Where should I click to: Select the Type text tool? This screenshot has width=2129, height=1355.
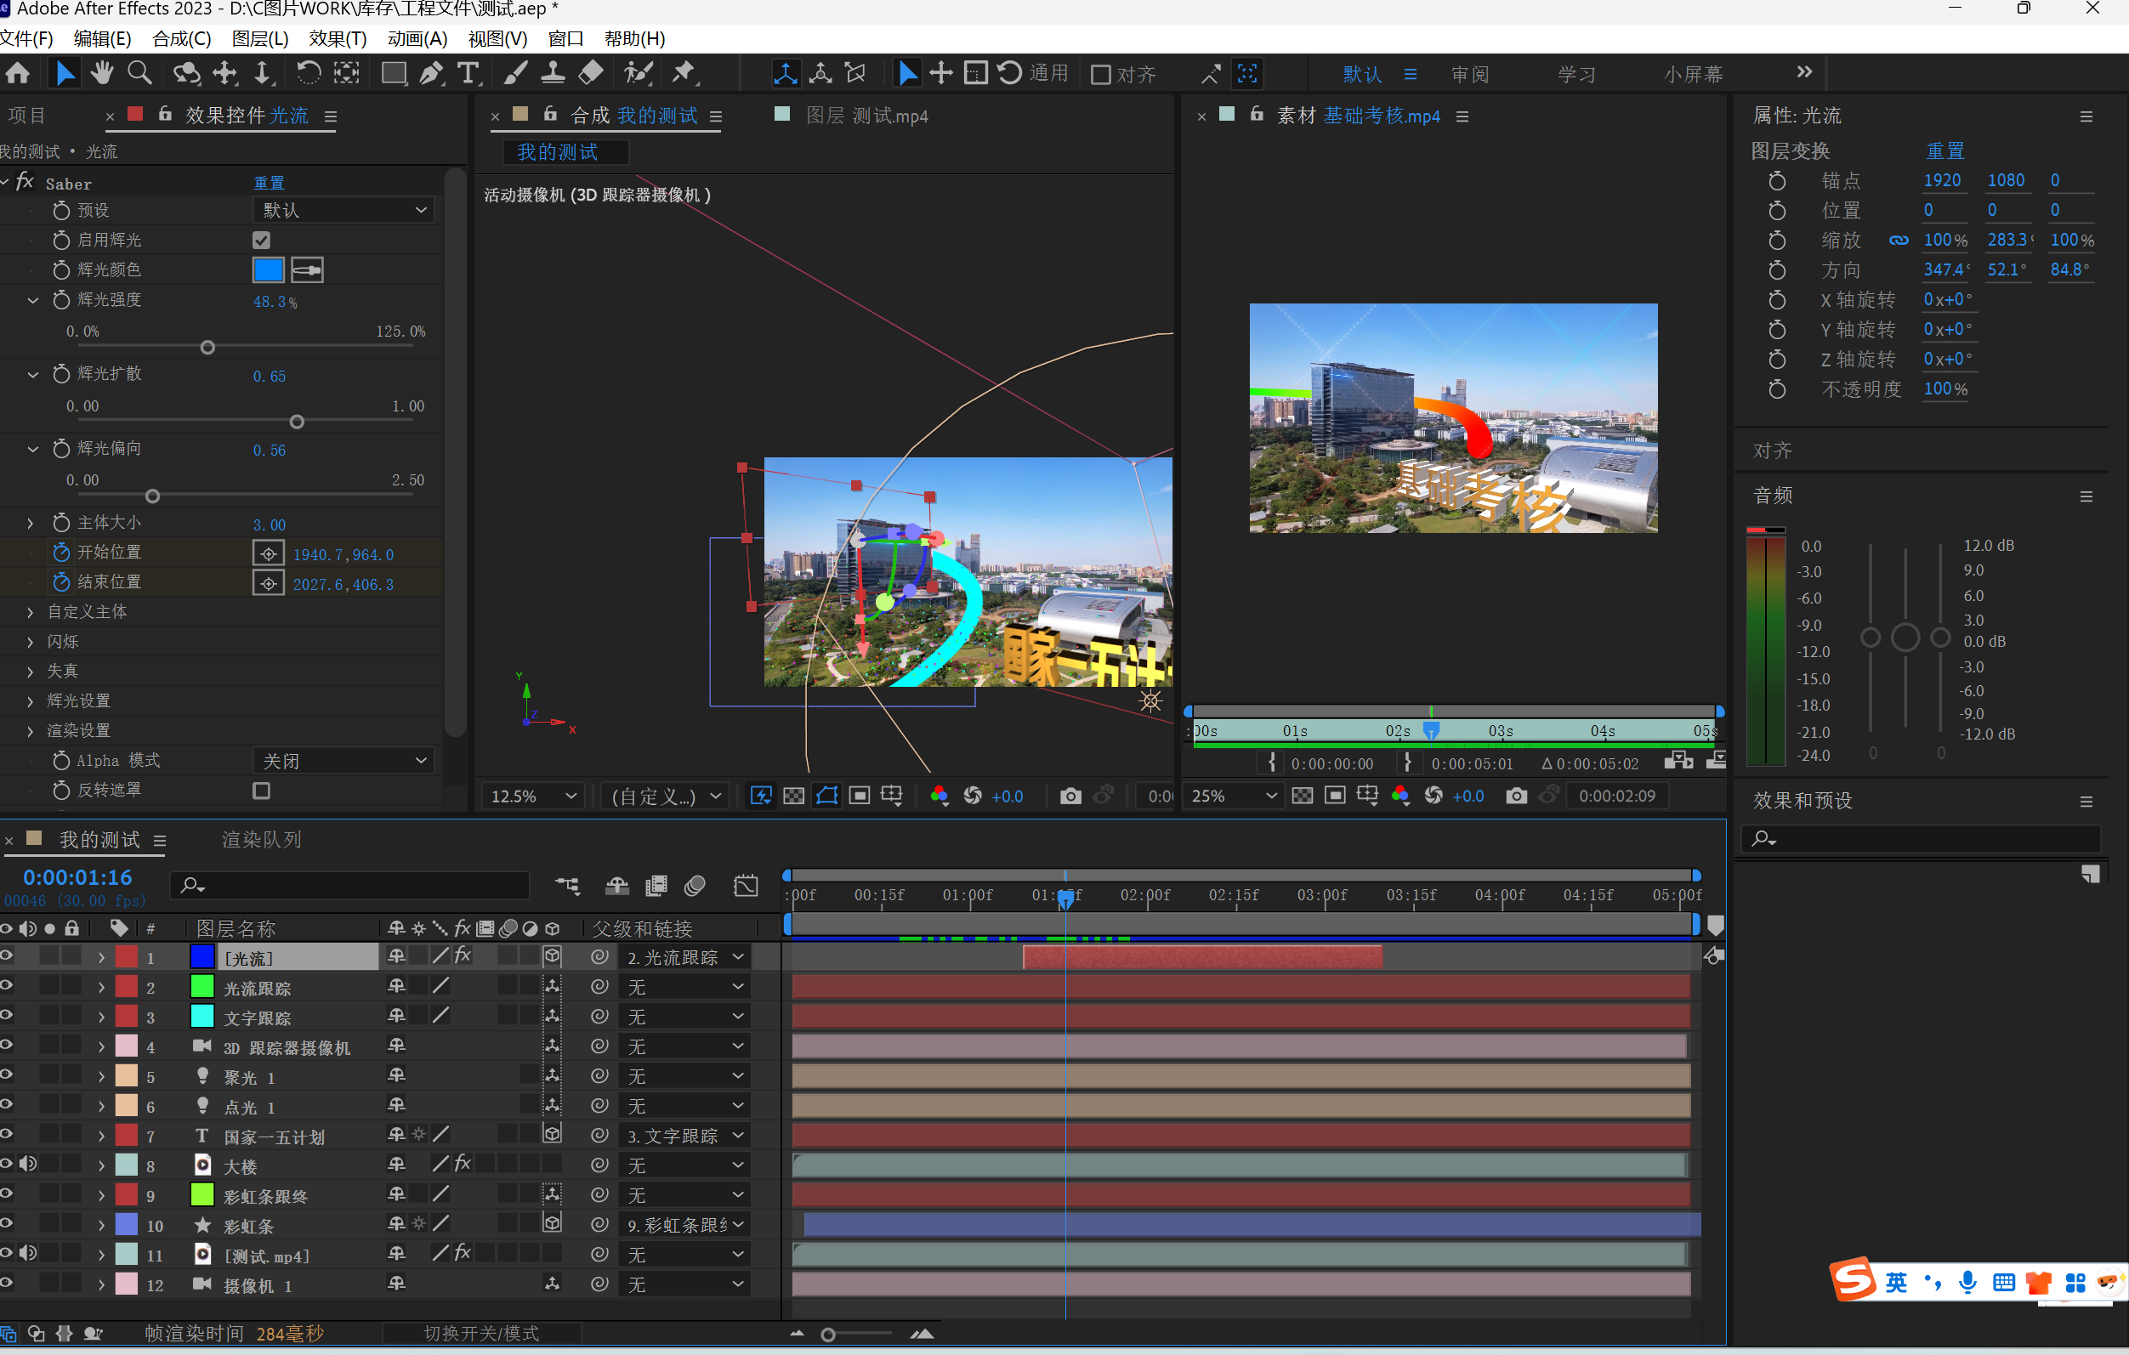coord(468,73)
